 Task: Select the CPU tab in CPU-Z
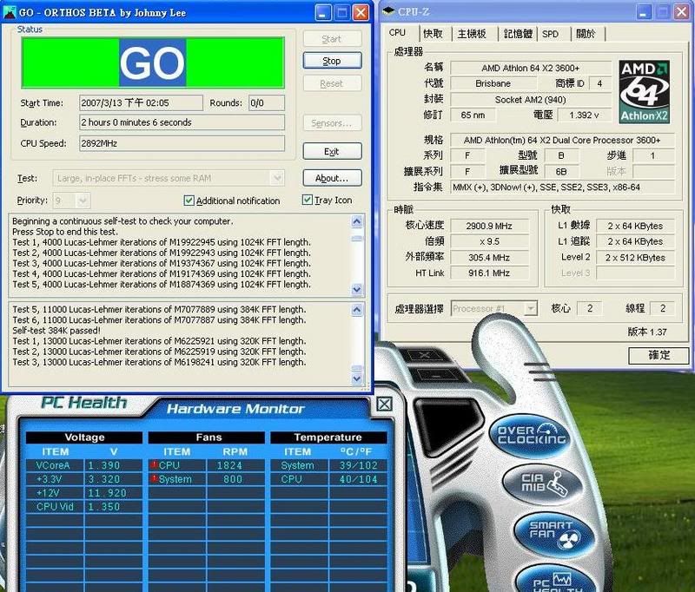pos(397,33)
